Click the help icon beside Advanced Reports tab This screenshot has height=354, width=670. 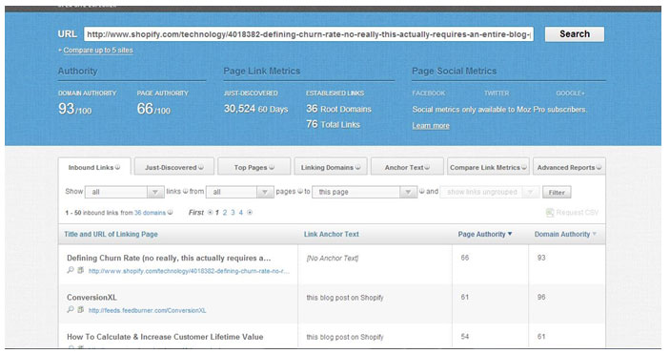tap(599, 167)
